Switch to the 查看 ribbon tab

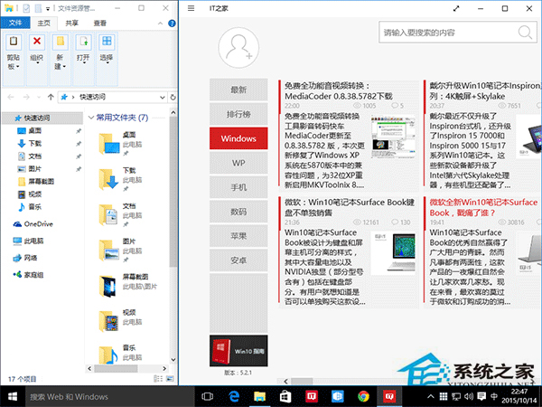[x=100, y=24]
